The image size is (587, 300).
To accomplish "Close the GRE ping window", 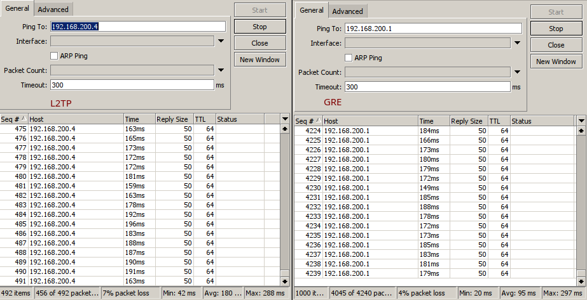I will tap(556, 45).
